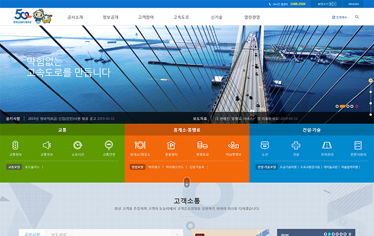Click the 건설·기술 section header

pos(311,130)
